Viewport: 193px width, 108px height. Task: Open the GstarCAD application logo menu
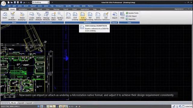coord(3,3)
